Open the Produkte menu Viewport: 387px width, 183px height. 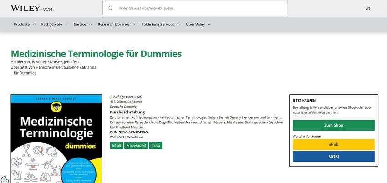(25, 25)
